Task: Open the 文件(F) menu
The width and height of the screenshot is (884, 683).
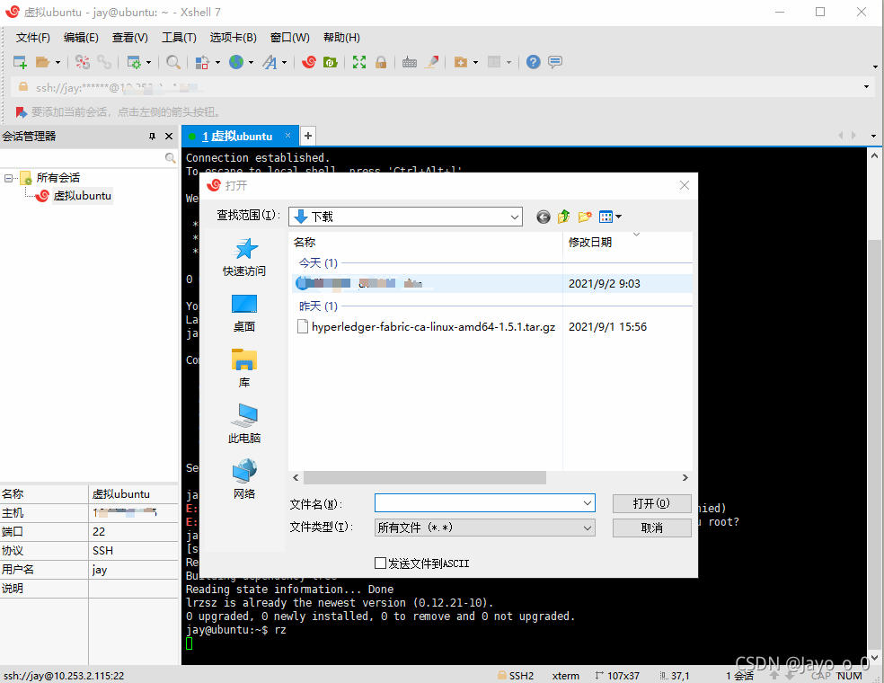Action: [32, 38]
